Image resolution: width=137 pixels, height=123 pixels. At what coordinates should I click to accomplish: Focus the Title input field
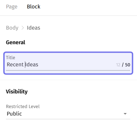coord(68,63)
